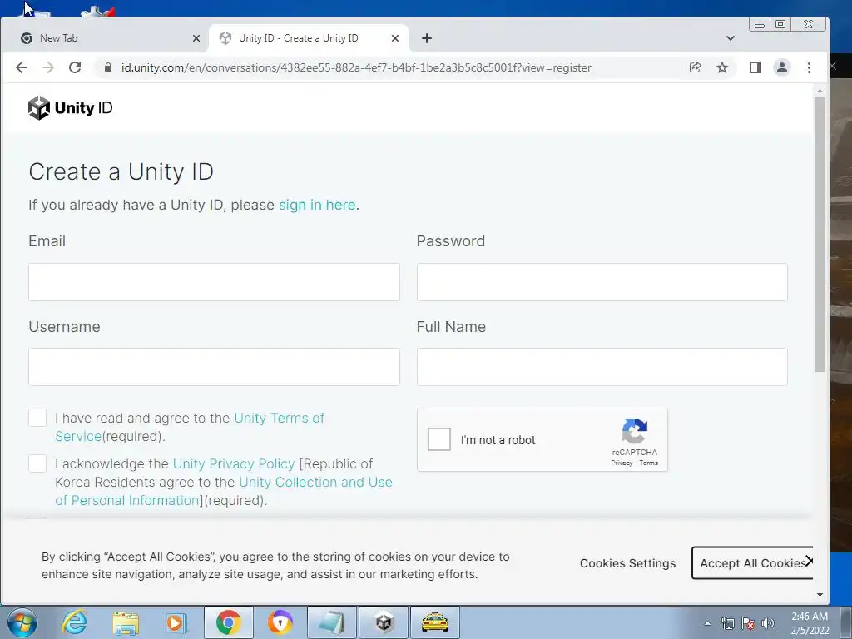852x639 pixels.
Task: Click the scrollbar down arrow
Action: pyautogui.click(x=820, y=595)
